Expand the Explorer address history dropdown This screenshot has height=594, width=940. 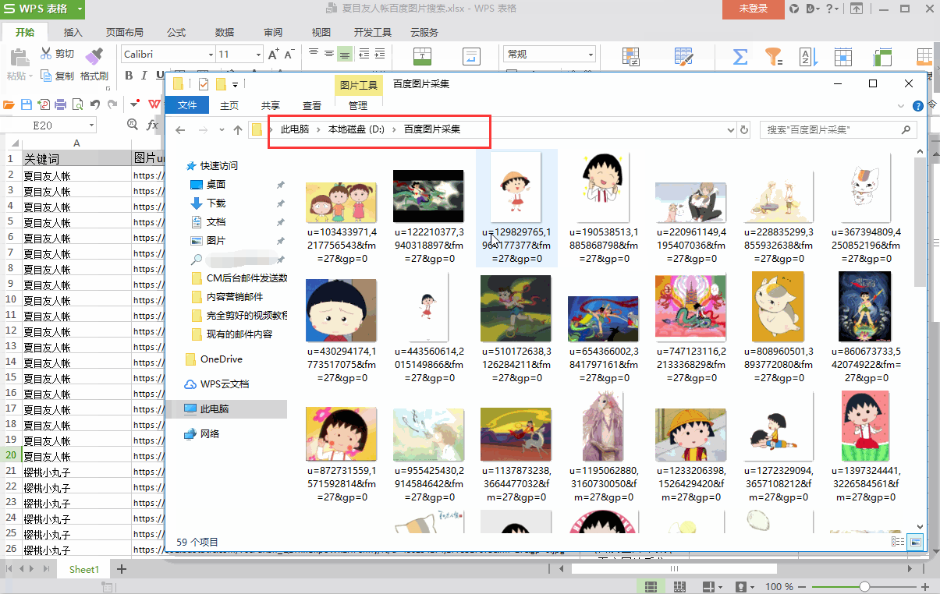731,129
